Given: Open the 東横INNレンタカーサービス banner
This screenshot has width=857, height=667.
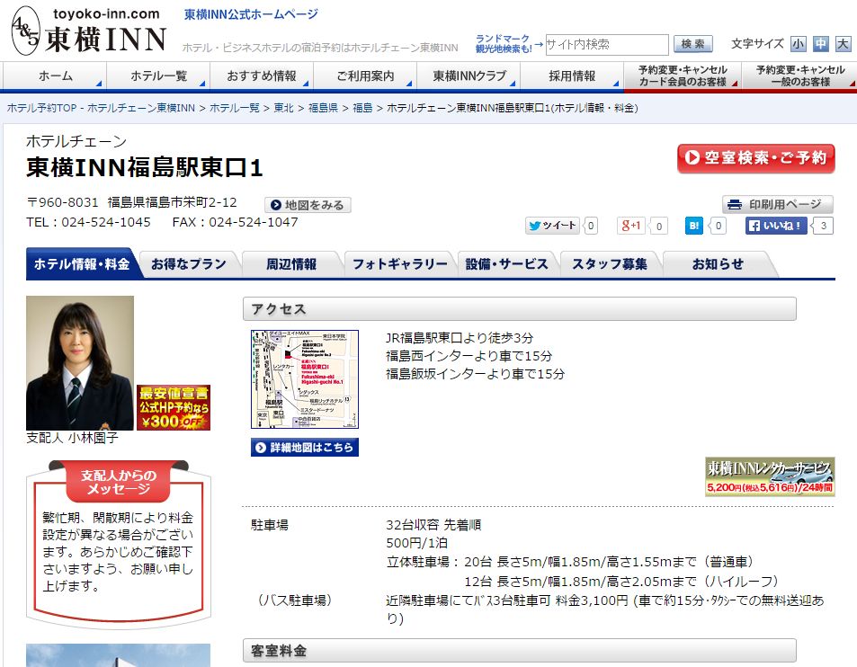Looking at the screenshot, I should pos(770,476).
